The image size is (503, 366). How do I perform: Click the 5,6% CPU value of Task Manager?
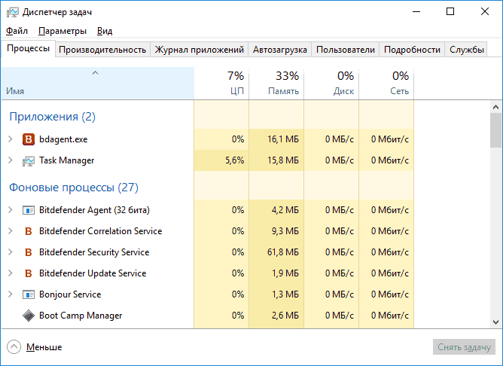coord(234,160)
